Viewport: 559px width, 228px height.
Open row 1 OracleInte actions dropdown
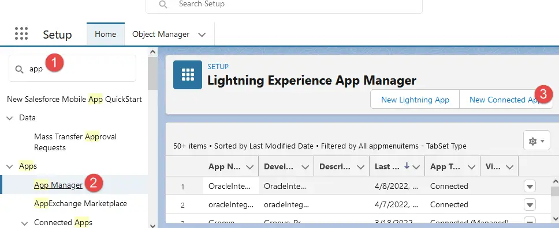530,186
